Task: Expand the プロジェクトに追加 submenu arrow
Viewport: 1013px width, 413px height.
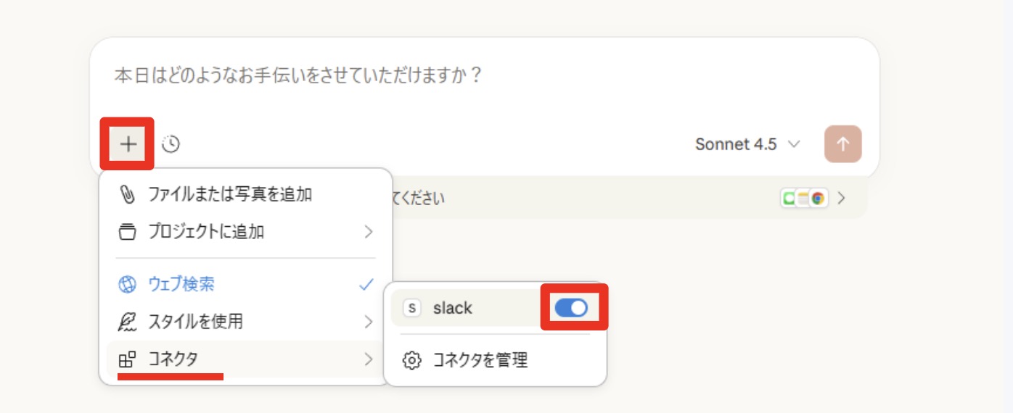Action: click(369, 232)
